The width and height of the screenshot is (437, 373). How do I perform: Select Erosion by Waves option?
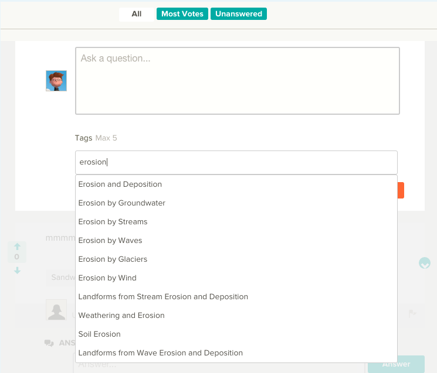tap(110, 241)
